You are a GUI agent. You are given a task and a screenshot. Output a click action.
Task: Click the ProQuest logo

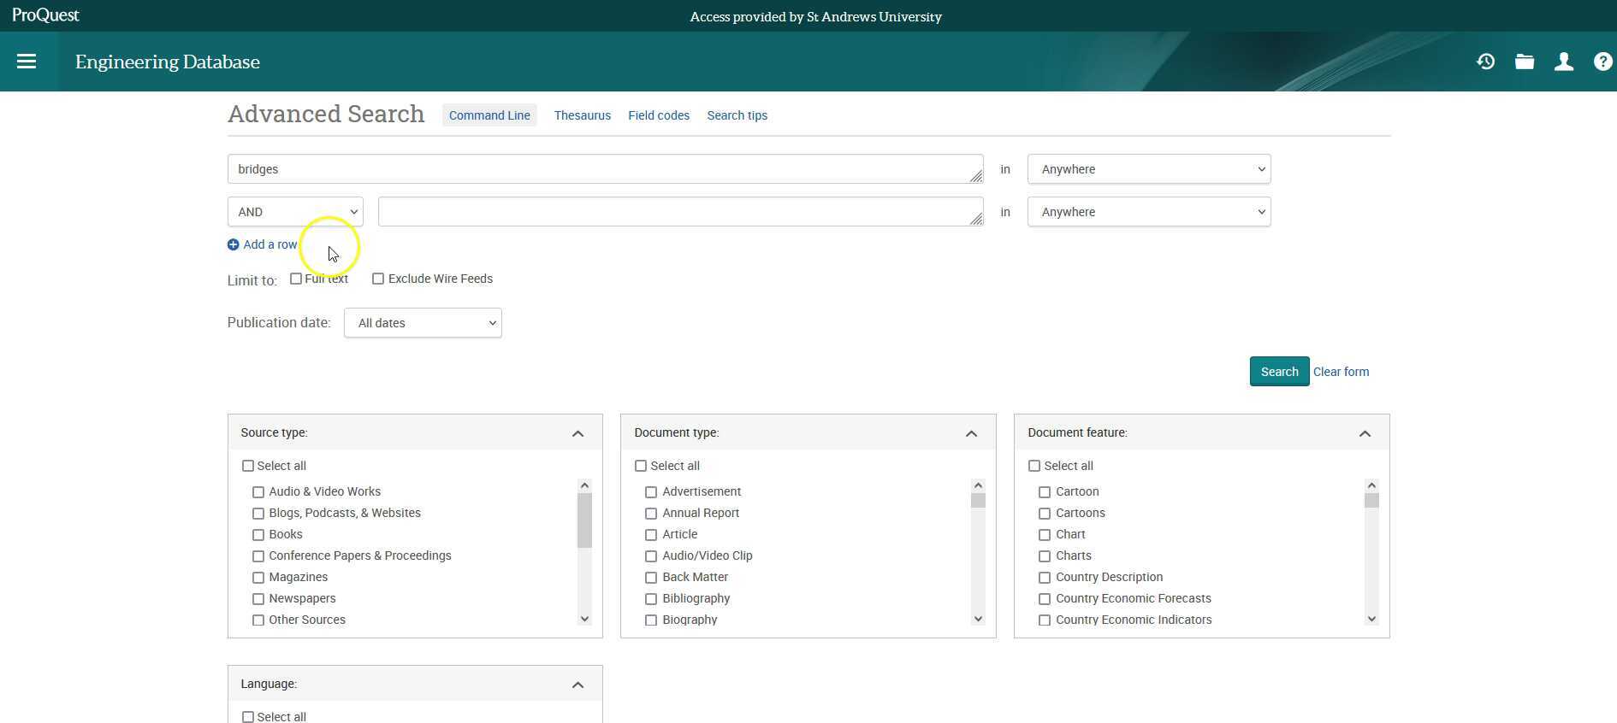pyautogui.click(x=45, y=15)
